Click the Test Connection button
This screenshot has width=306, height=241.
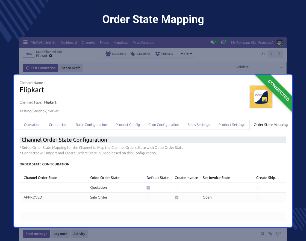(x=41, y=68)
